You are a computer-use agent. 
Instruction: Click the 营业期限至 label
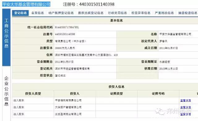(x=149, y=62)
